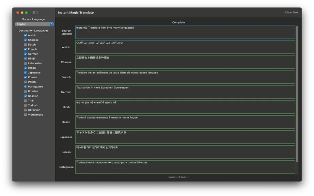Click the Instant Magic Translate title
Viewport: 314px width, 196px height.
point(76,12)
